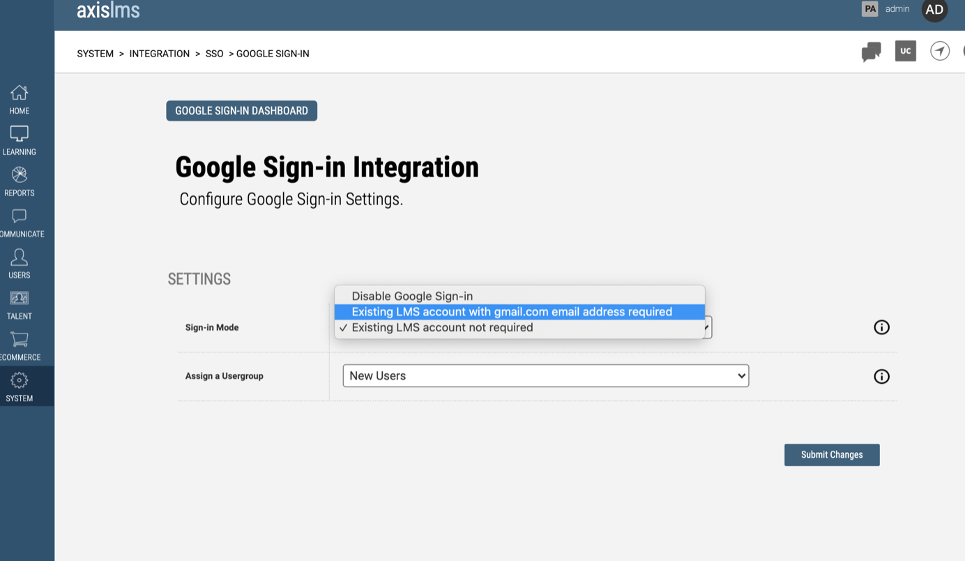Open the Learning section in sidebar
This screenshot has width=965, height=561.
point(20,141)
